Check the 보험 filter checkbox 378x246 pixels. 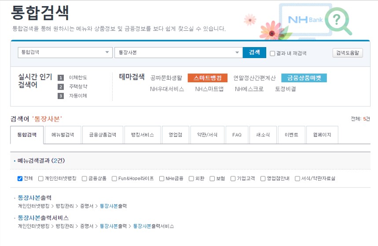212,179
